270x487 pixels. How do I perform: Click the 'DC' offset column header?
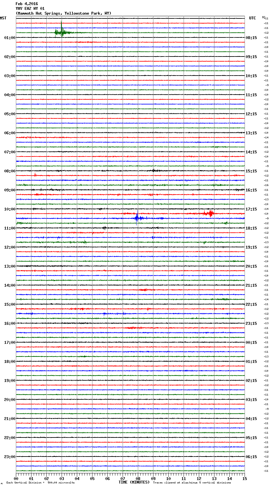[x=264, y=17]
